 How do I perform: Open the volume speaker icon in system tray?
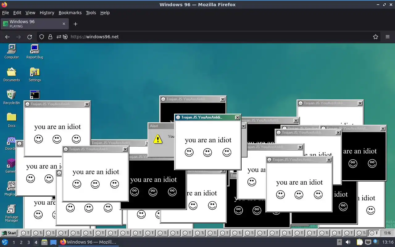coord(348,242)
